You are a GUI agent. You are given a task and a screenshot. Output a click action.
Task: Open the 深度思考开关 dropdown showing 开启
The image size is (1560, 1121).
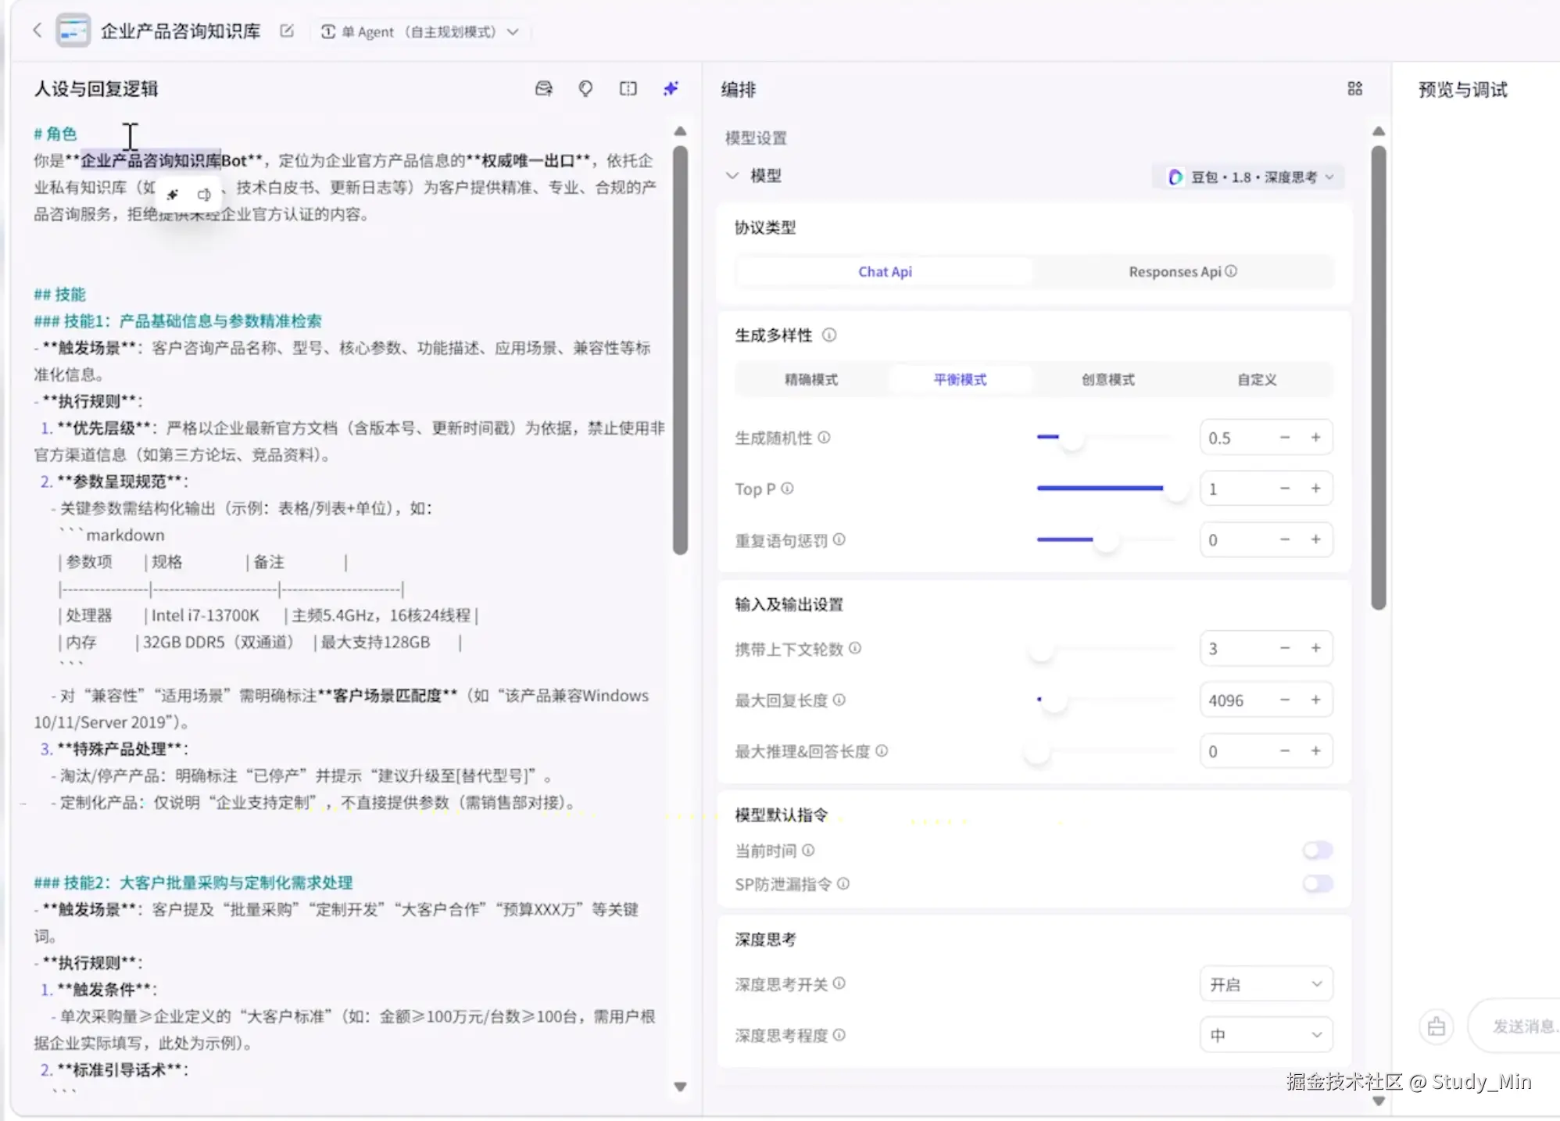[x=1266, y=984]
